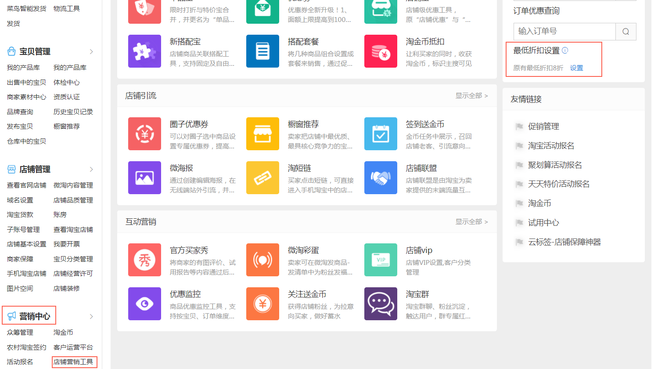
Task: Open the 淘宝群 chat bubbles icon
Action: (381, 304)
